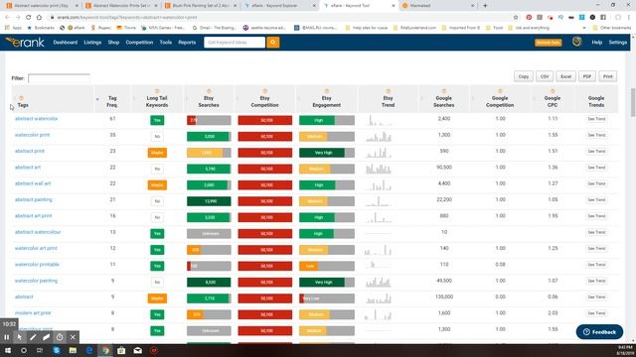636x357 pixels.
Task: Open a new browser tab
Action: [485, 6]
